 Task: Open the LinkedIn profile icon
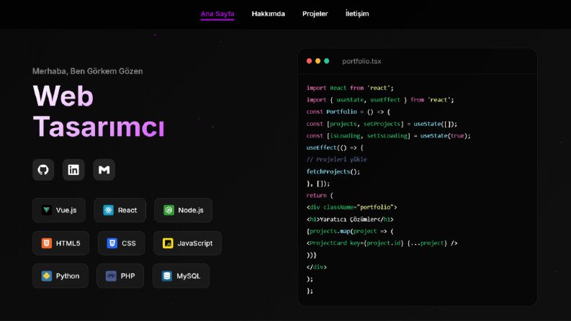73,170
